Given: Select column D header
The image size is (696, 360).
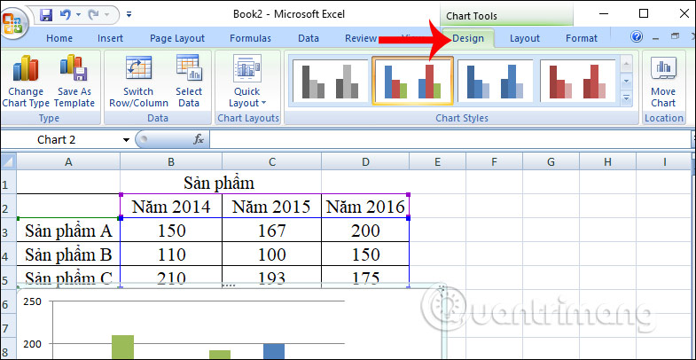Looking at the screenshot, I should (x=365, y=162).
